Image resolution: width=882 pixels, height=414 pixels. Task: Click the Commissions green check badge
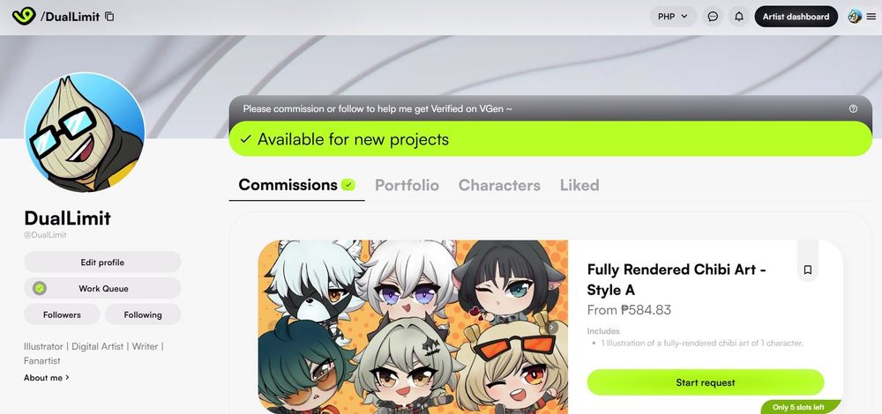coord(348,185)
